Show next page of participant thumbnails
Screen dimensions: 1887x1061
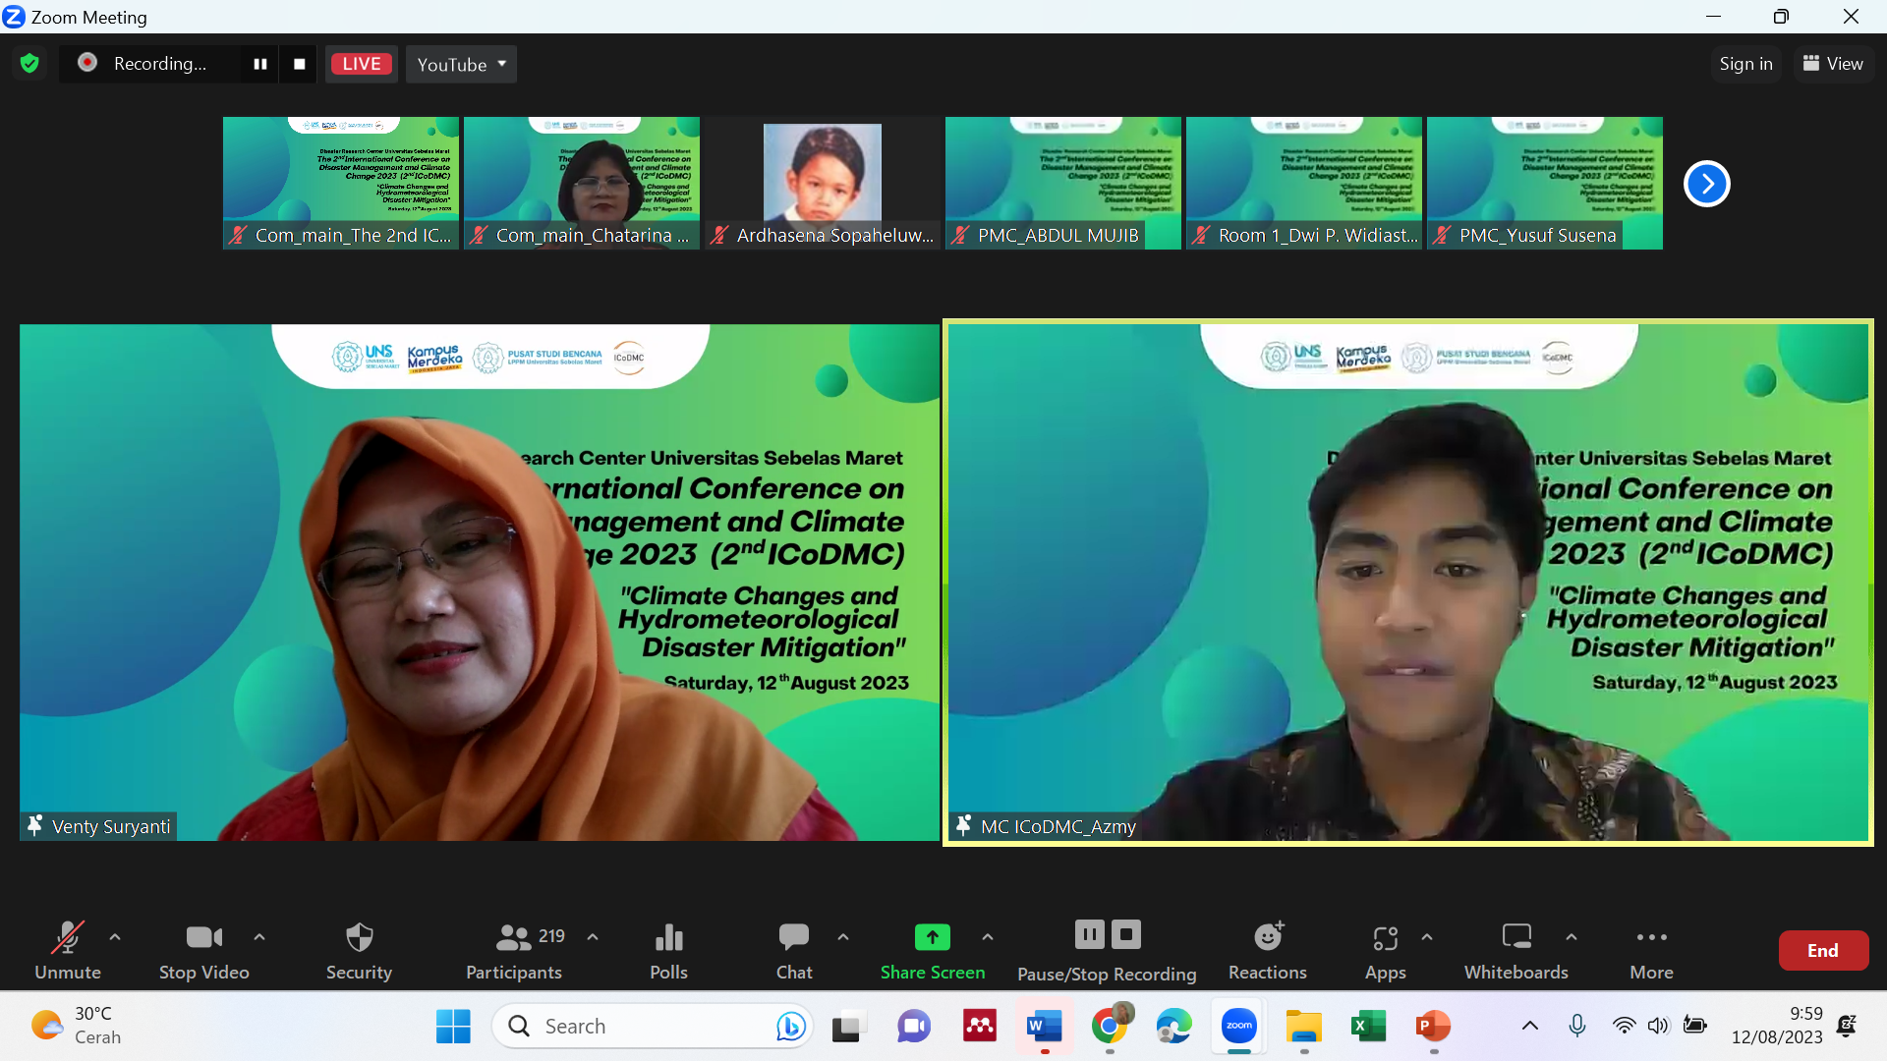click(x=1706, y=184)
